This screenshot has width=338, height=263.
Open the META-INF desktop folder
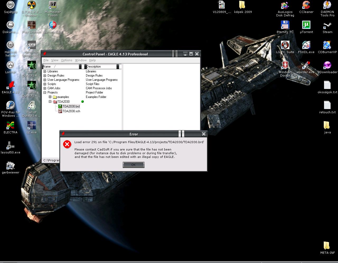(327, 248)
